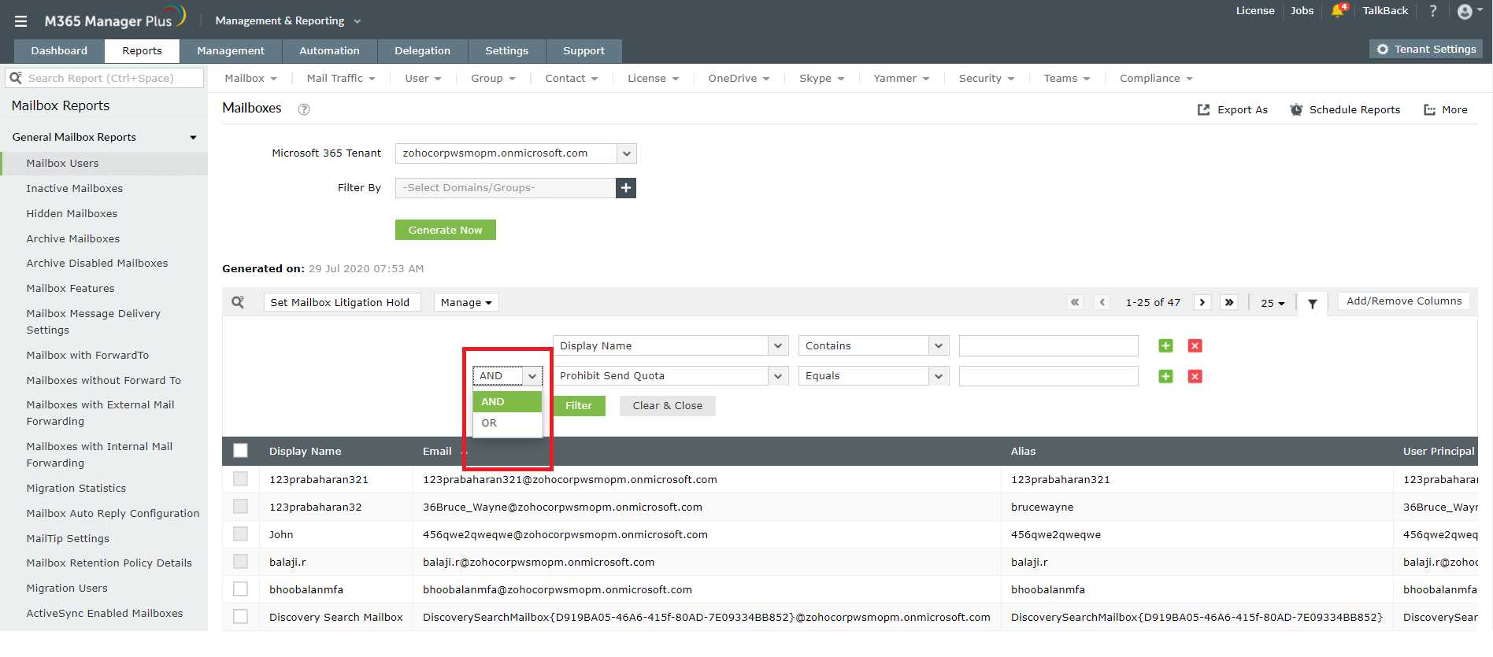Open the Prohibit Send Quota field selector

point(670,376)
